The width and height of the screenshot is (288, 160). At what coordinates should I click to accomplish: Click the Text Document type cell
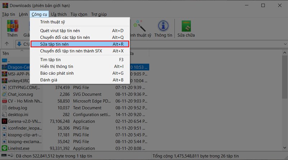coord(87,108)
